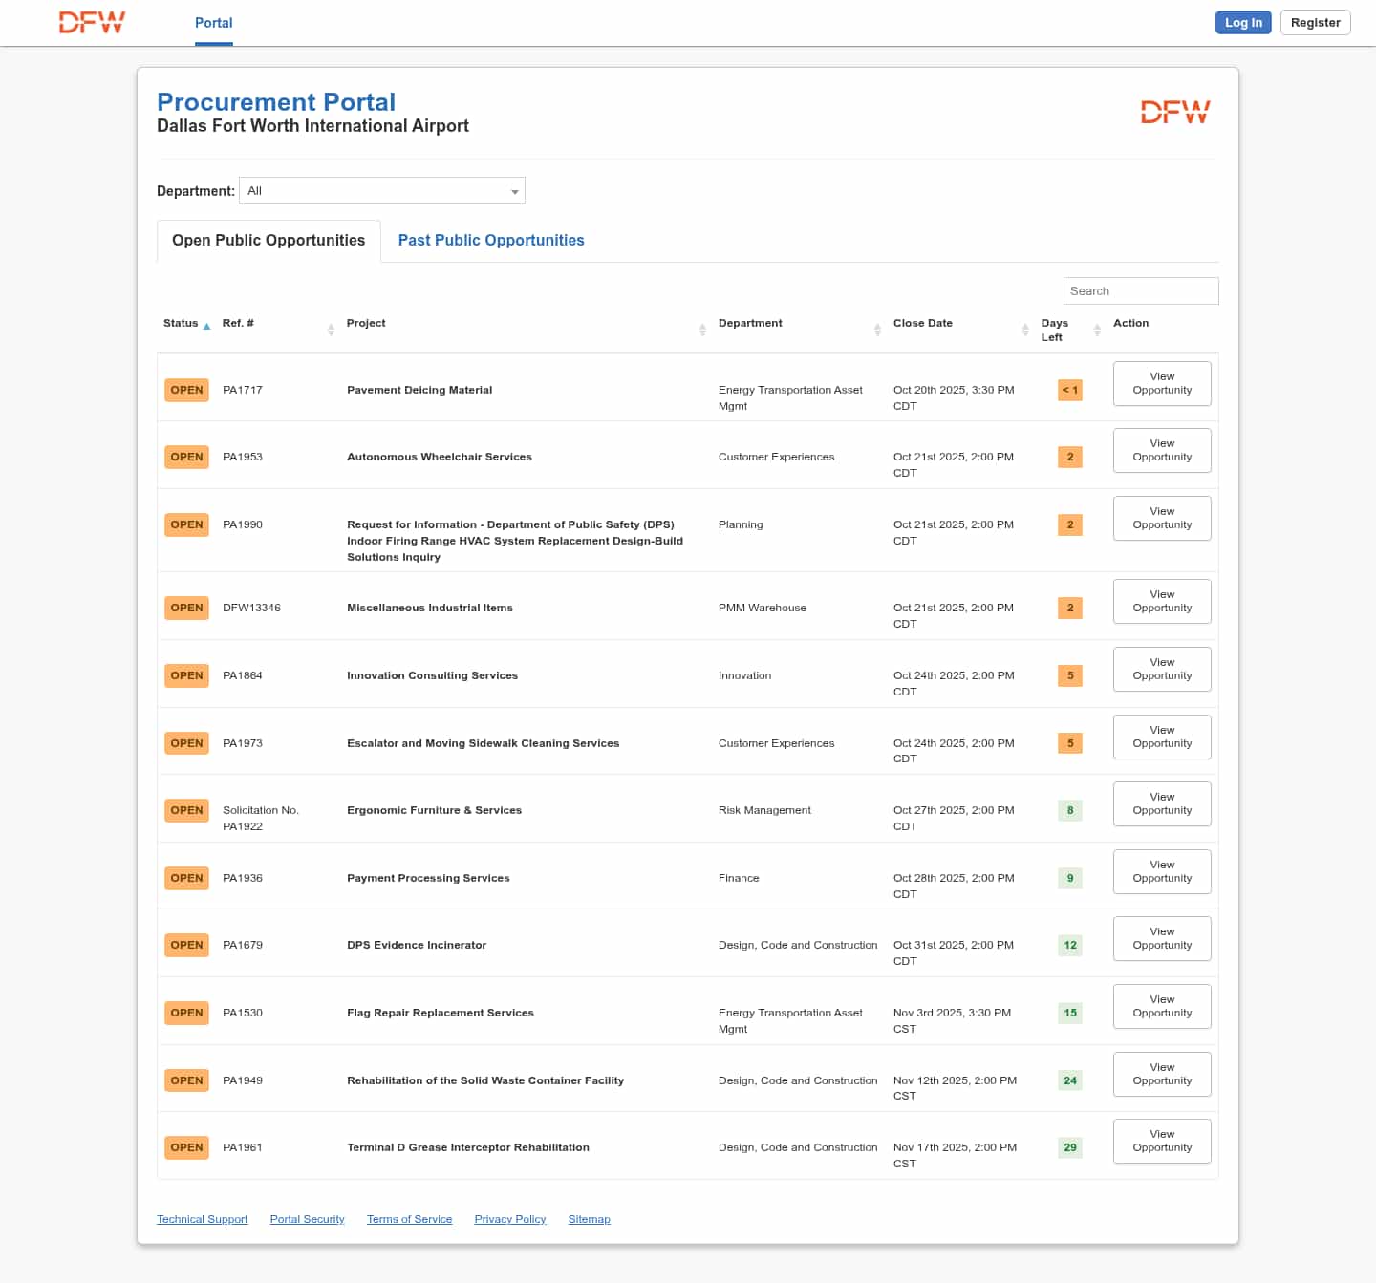Click the DFW logo beside the portal title
This screenshot has height=1283, width=1376.
(1174, 113)
